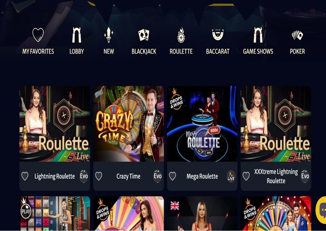Toggle favorite heart for Crazy Time
The height and width of the screenshot is (231, 326).
98,176
